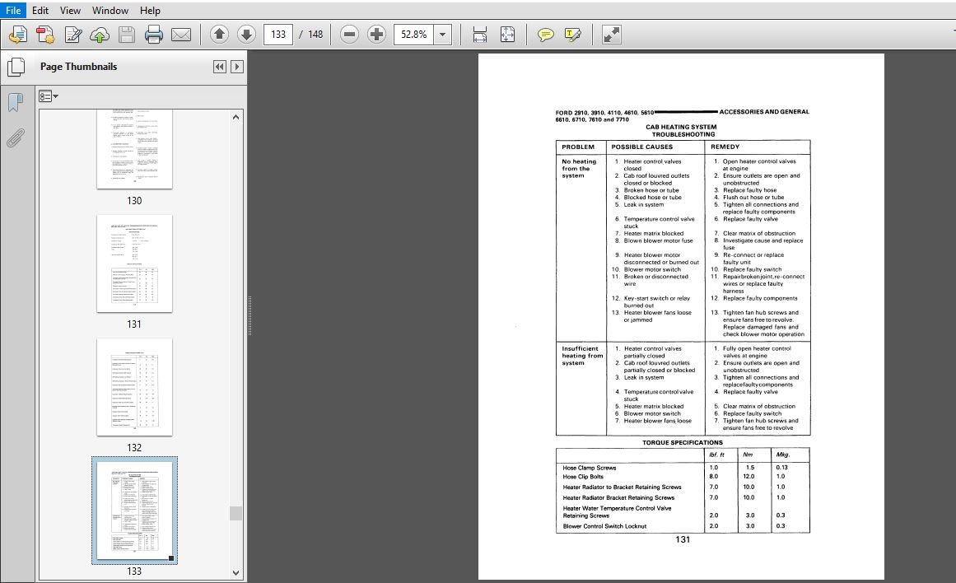
Task: Click the Hose Clamp Screws row
Action: coord(683,468)
